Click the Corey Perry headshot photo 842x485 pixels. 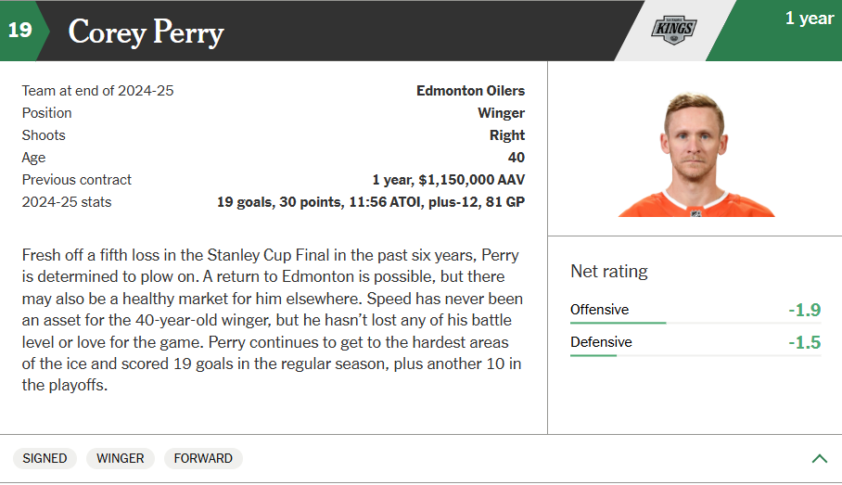pos(695,155)
